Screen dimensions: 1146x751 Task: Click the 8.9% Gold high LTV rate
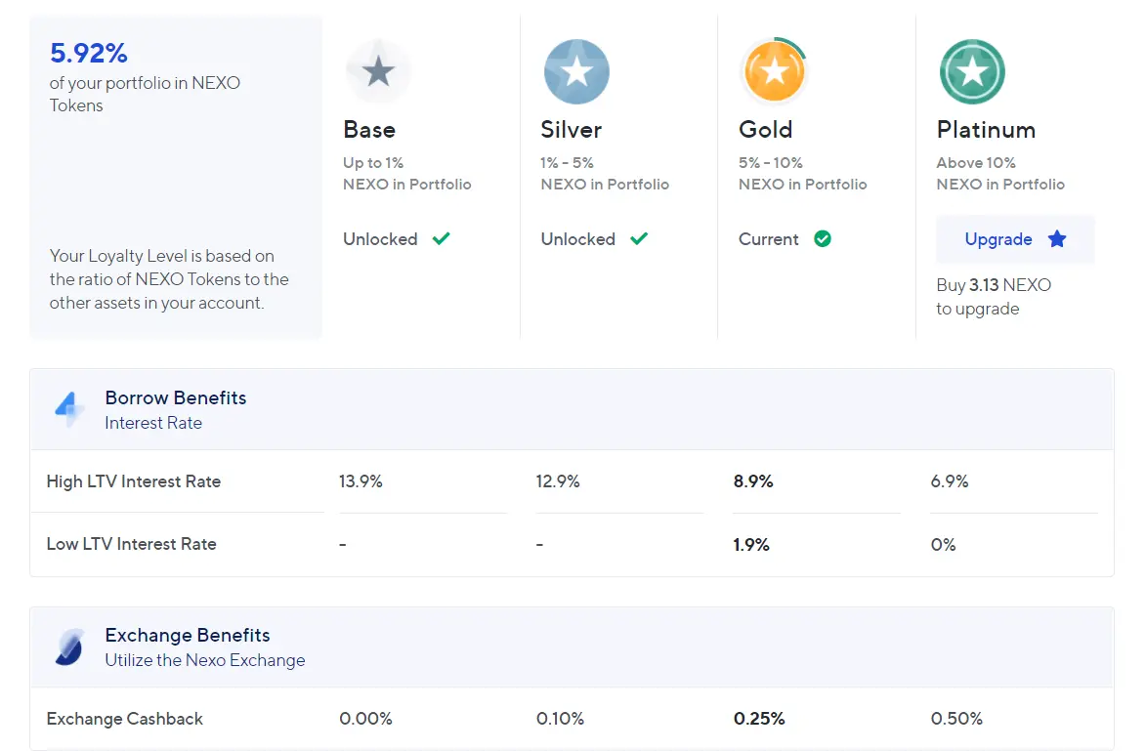753,481
